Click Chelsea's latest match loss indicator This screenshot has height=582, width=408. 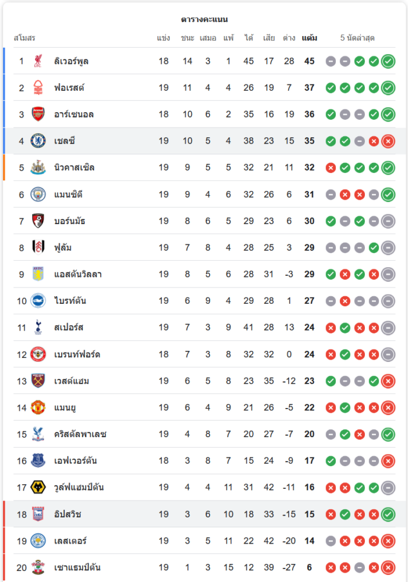pos(388,141)
